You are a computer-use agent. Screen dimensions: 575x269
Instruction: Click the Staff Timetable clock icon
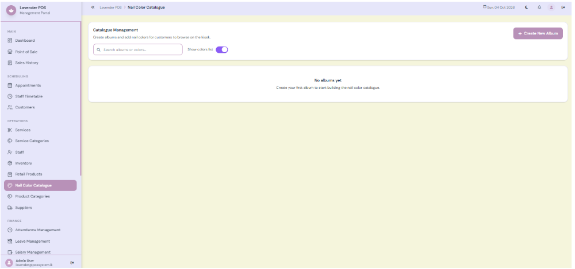click(x=10, y=96)
